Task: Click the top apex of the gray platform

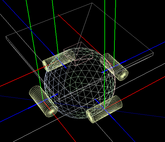Action: pyautogui.click(x=92, y=3)
